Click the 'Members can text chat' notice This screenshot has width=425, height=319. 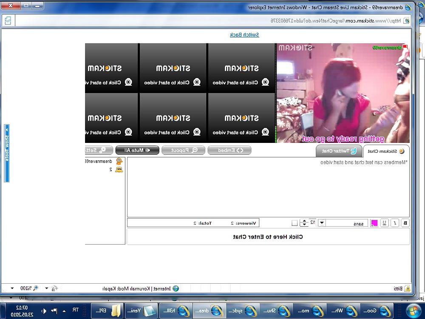point(364,162)
